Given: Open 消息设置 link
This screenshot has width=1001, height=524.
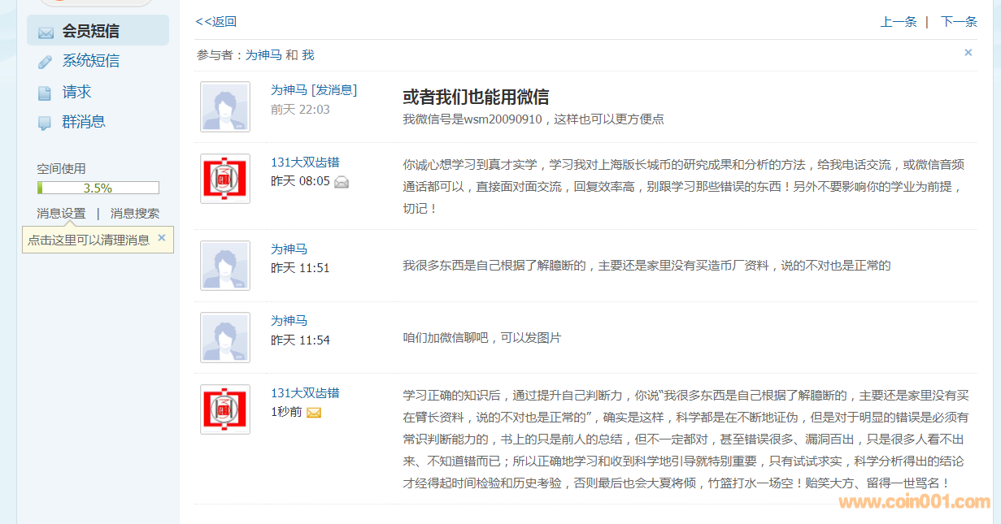Looking at the screenshot, I should click(61, 214).
